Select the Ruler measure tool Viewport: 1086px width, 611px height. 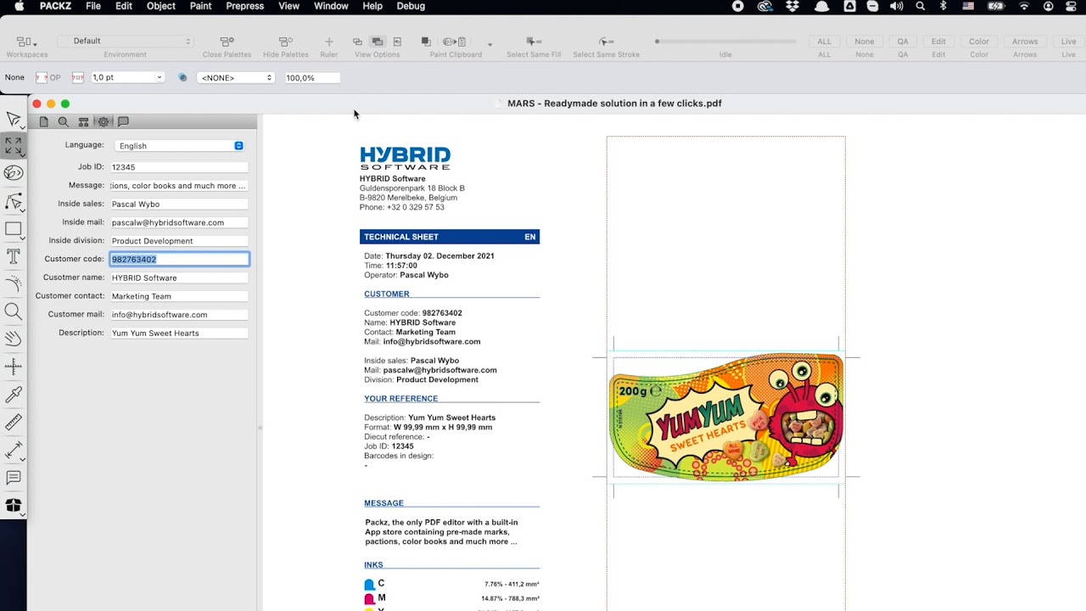click(x=13, y=423)
